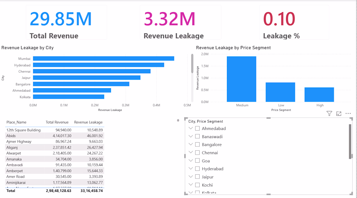This screenshot has width=357, height=198.
Task: Select the Mumbai bar in city chart
Action: (x=104, y=59)
